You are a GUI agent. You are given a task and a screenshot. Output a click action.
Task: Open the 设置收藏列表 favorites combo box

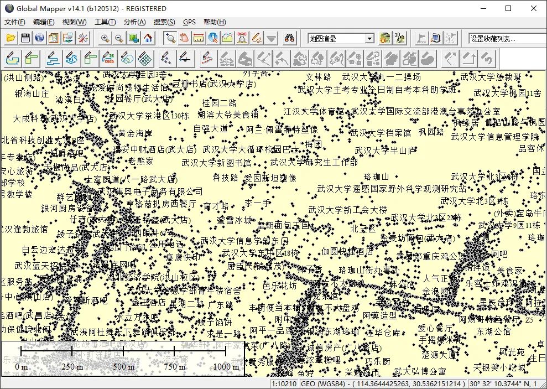pyautogui.click(x=508, y=38)
